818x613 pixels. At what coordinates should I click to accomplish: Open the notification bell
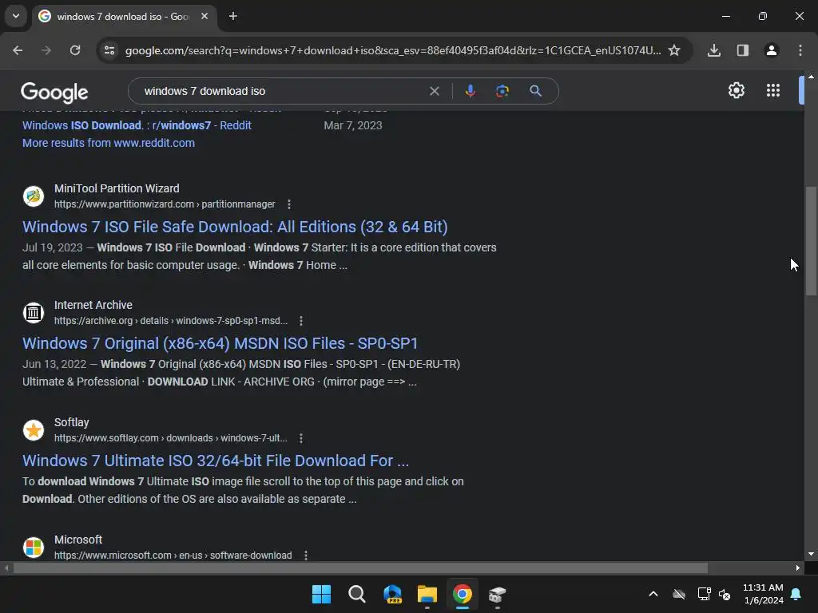click(796, 594)
